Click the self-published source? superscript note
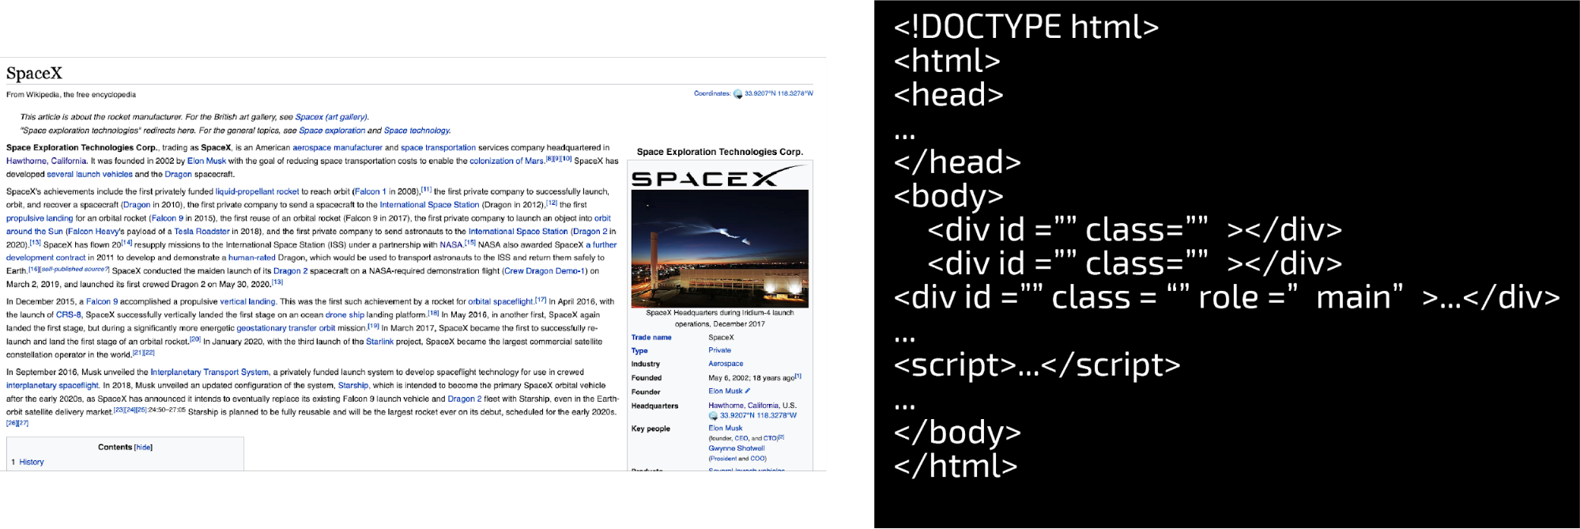 point(75,269)
